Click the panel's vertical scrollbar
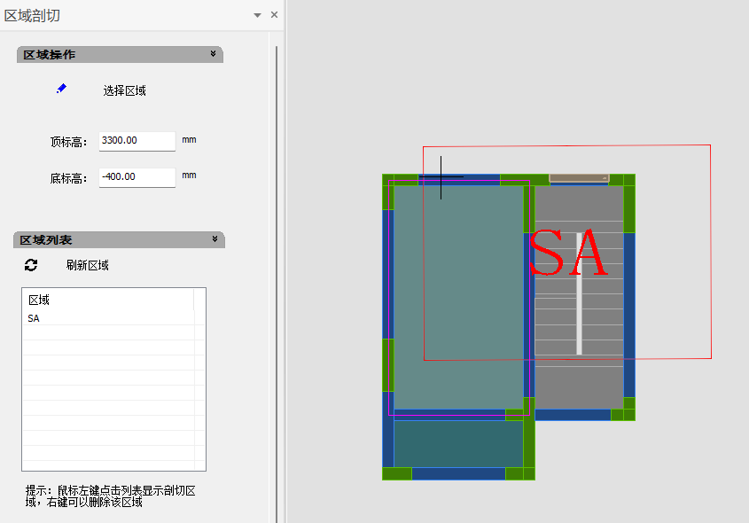Viewport: 749px width, 523px height. (x=277, y=266)
